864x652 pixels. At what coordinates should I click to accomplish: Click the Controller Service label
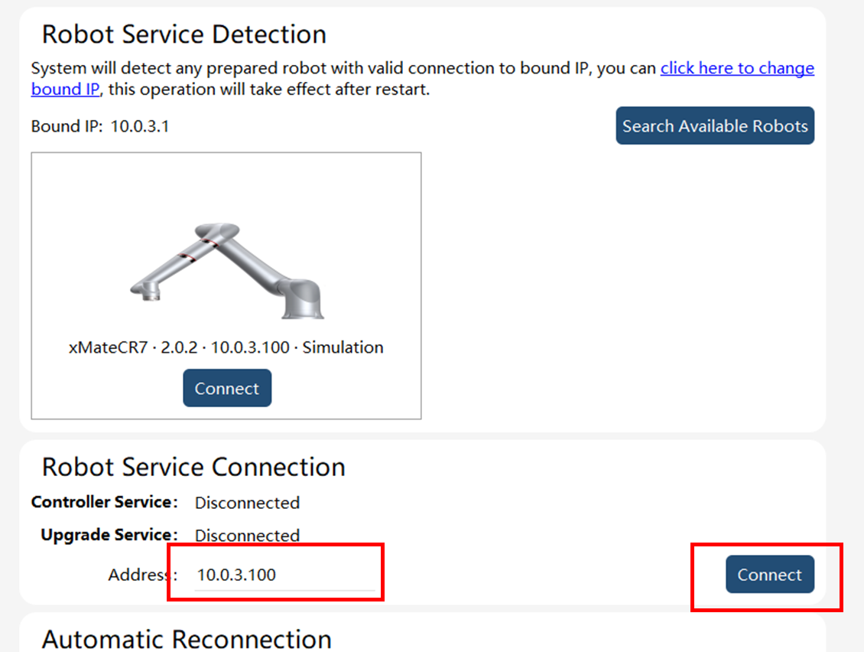(105, 502)
